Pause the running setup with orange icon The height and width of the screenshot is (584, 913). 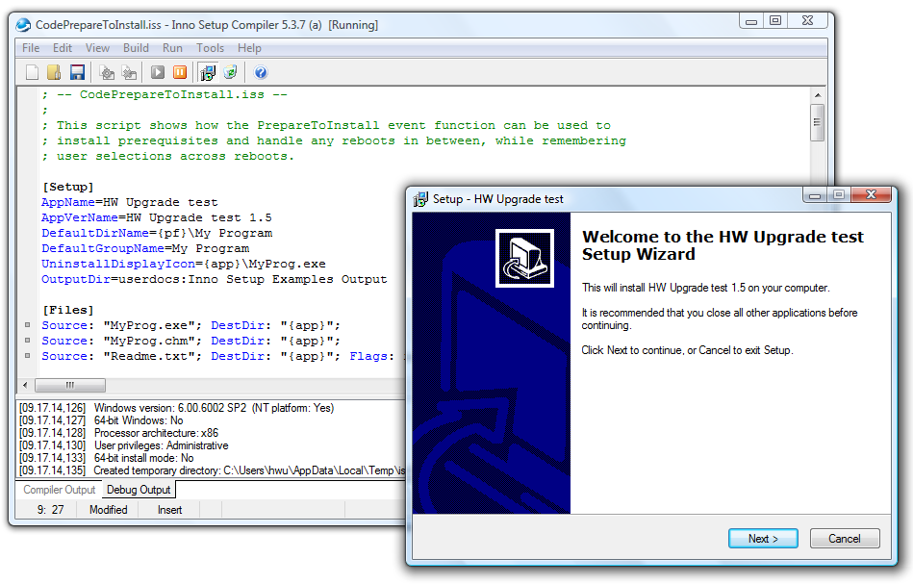(x=180, y=72)
